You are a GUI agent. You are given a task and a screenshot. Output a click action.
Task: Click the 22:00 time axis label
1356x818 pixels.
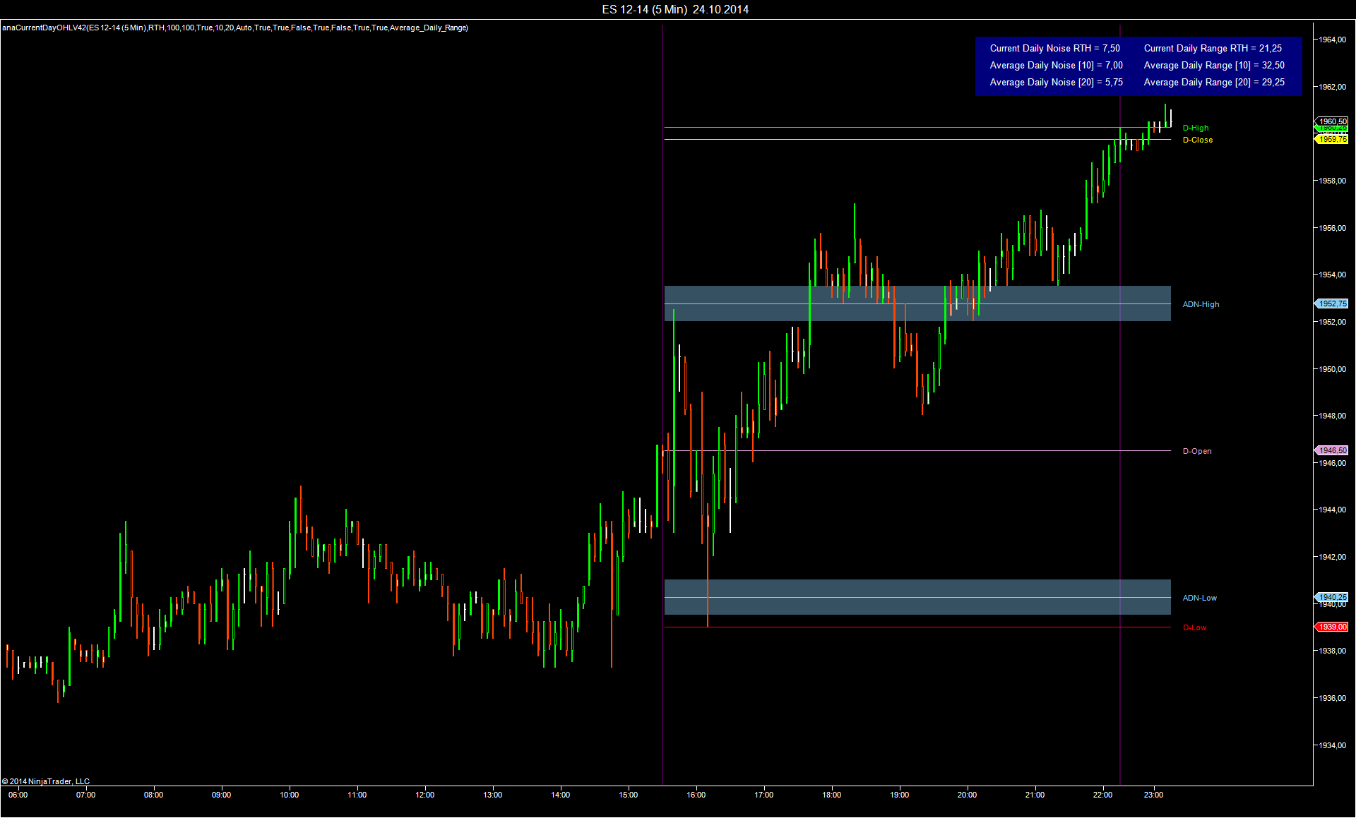click(x=1102, y=795)
